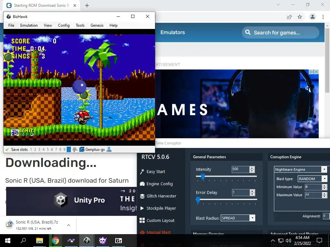Viewport: 330px width, 247px height.
Task: Select save slot 7 in BizHawk
Action: [56, 150]
